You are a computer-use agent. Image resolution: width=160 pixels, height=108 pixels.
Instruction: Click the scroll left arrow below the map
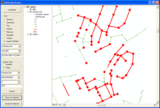tap(64, 105)
